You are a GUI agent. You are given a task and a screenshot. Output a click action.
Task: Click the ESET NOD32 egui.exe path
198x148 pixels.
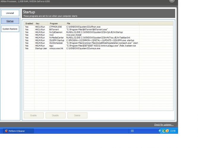coord(101,46)
